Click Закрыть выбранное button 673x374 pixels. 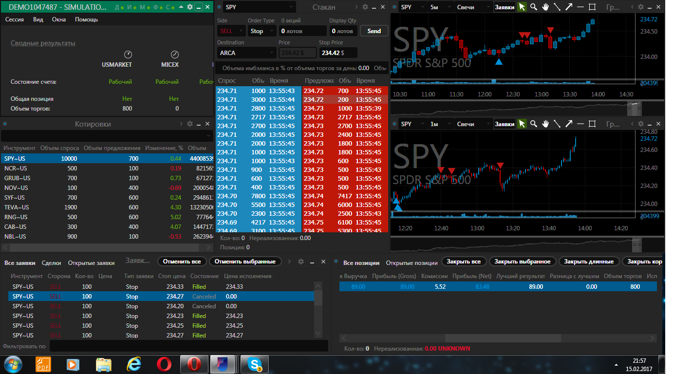coord(523,262)
